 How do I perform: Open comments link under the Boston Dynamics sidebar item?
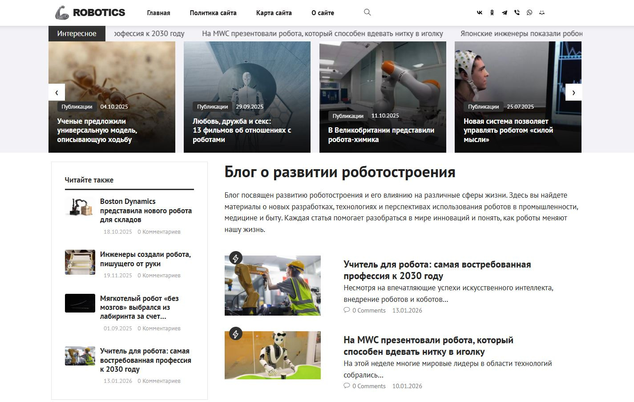point(159,232)
